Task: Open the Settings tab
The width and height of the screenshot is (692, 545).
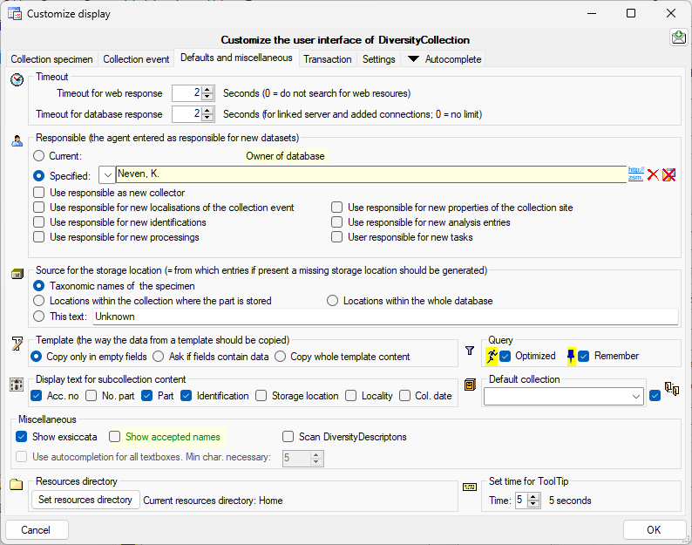Action: [378, 59]
